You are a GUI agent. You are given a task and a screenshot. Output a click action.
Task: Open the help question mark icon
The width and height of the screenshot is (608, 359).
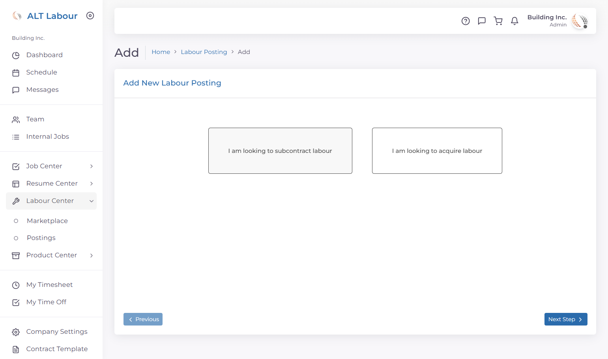[466, 21]
